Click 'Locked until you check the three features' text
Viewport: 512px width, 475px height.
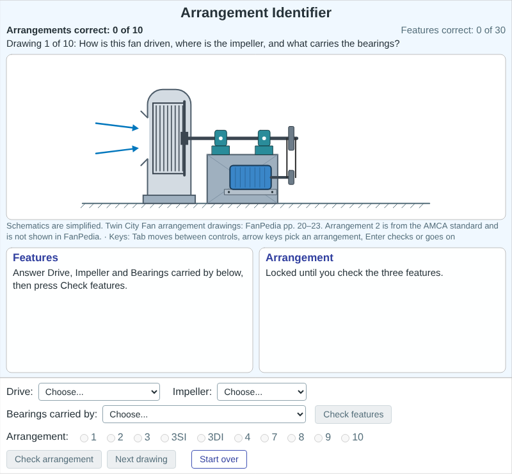click(355, 273)
